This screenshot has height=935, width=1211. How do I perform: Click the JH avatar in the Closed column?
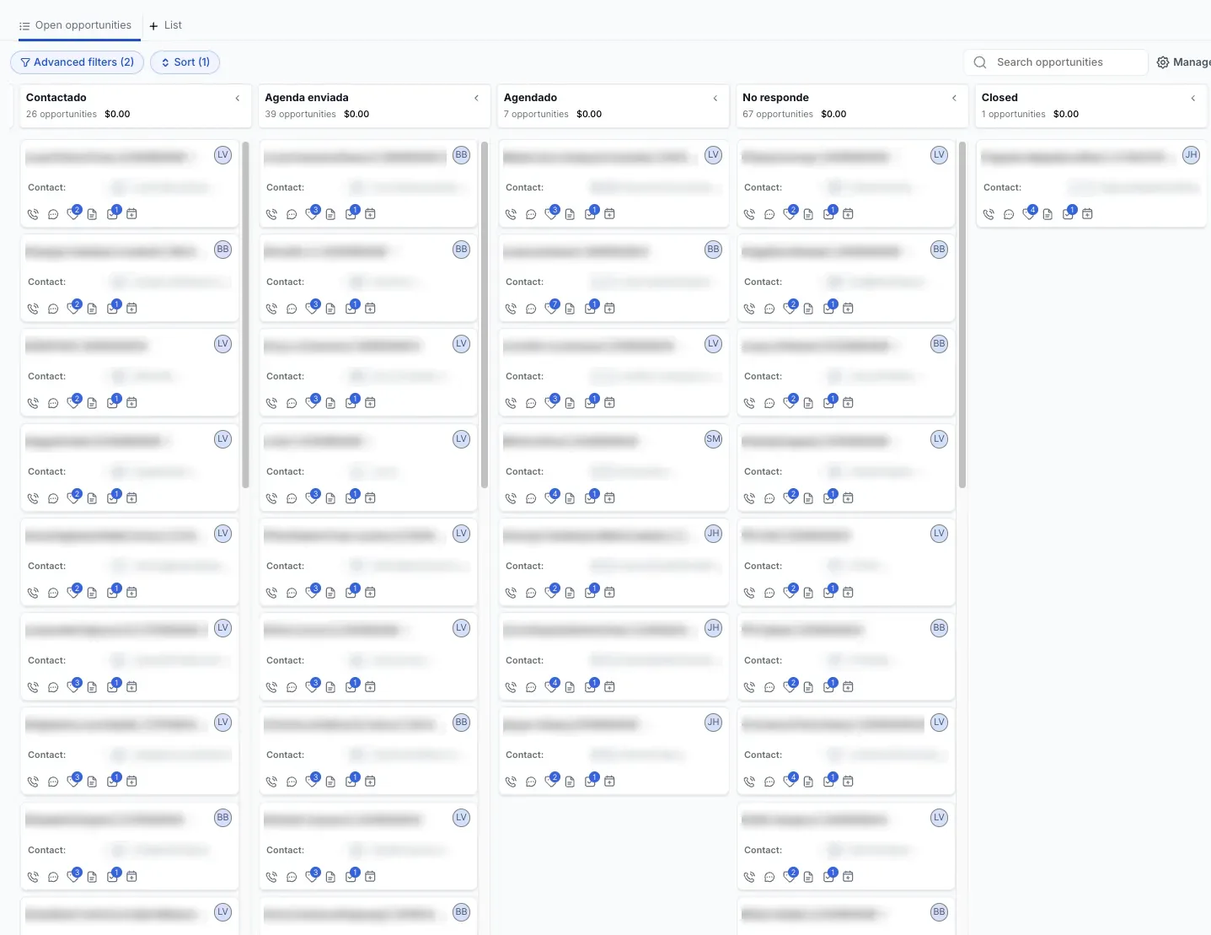pyautogui.click(x=1191, y=155)
